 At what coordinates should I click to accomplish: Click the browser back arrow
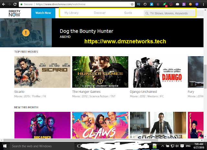(4, 4)
